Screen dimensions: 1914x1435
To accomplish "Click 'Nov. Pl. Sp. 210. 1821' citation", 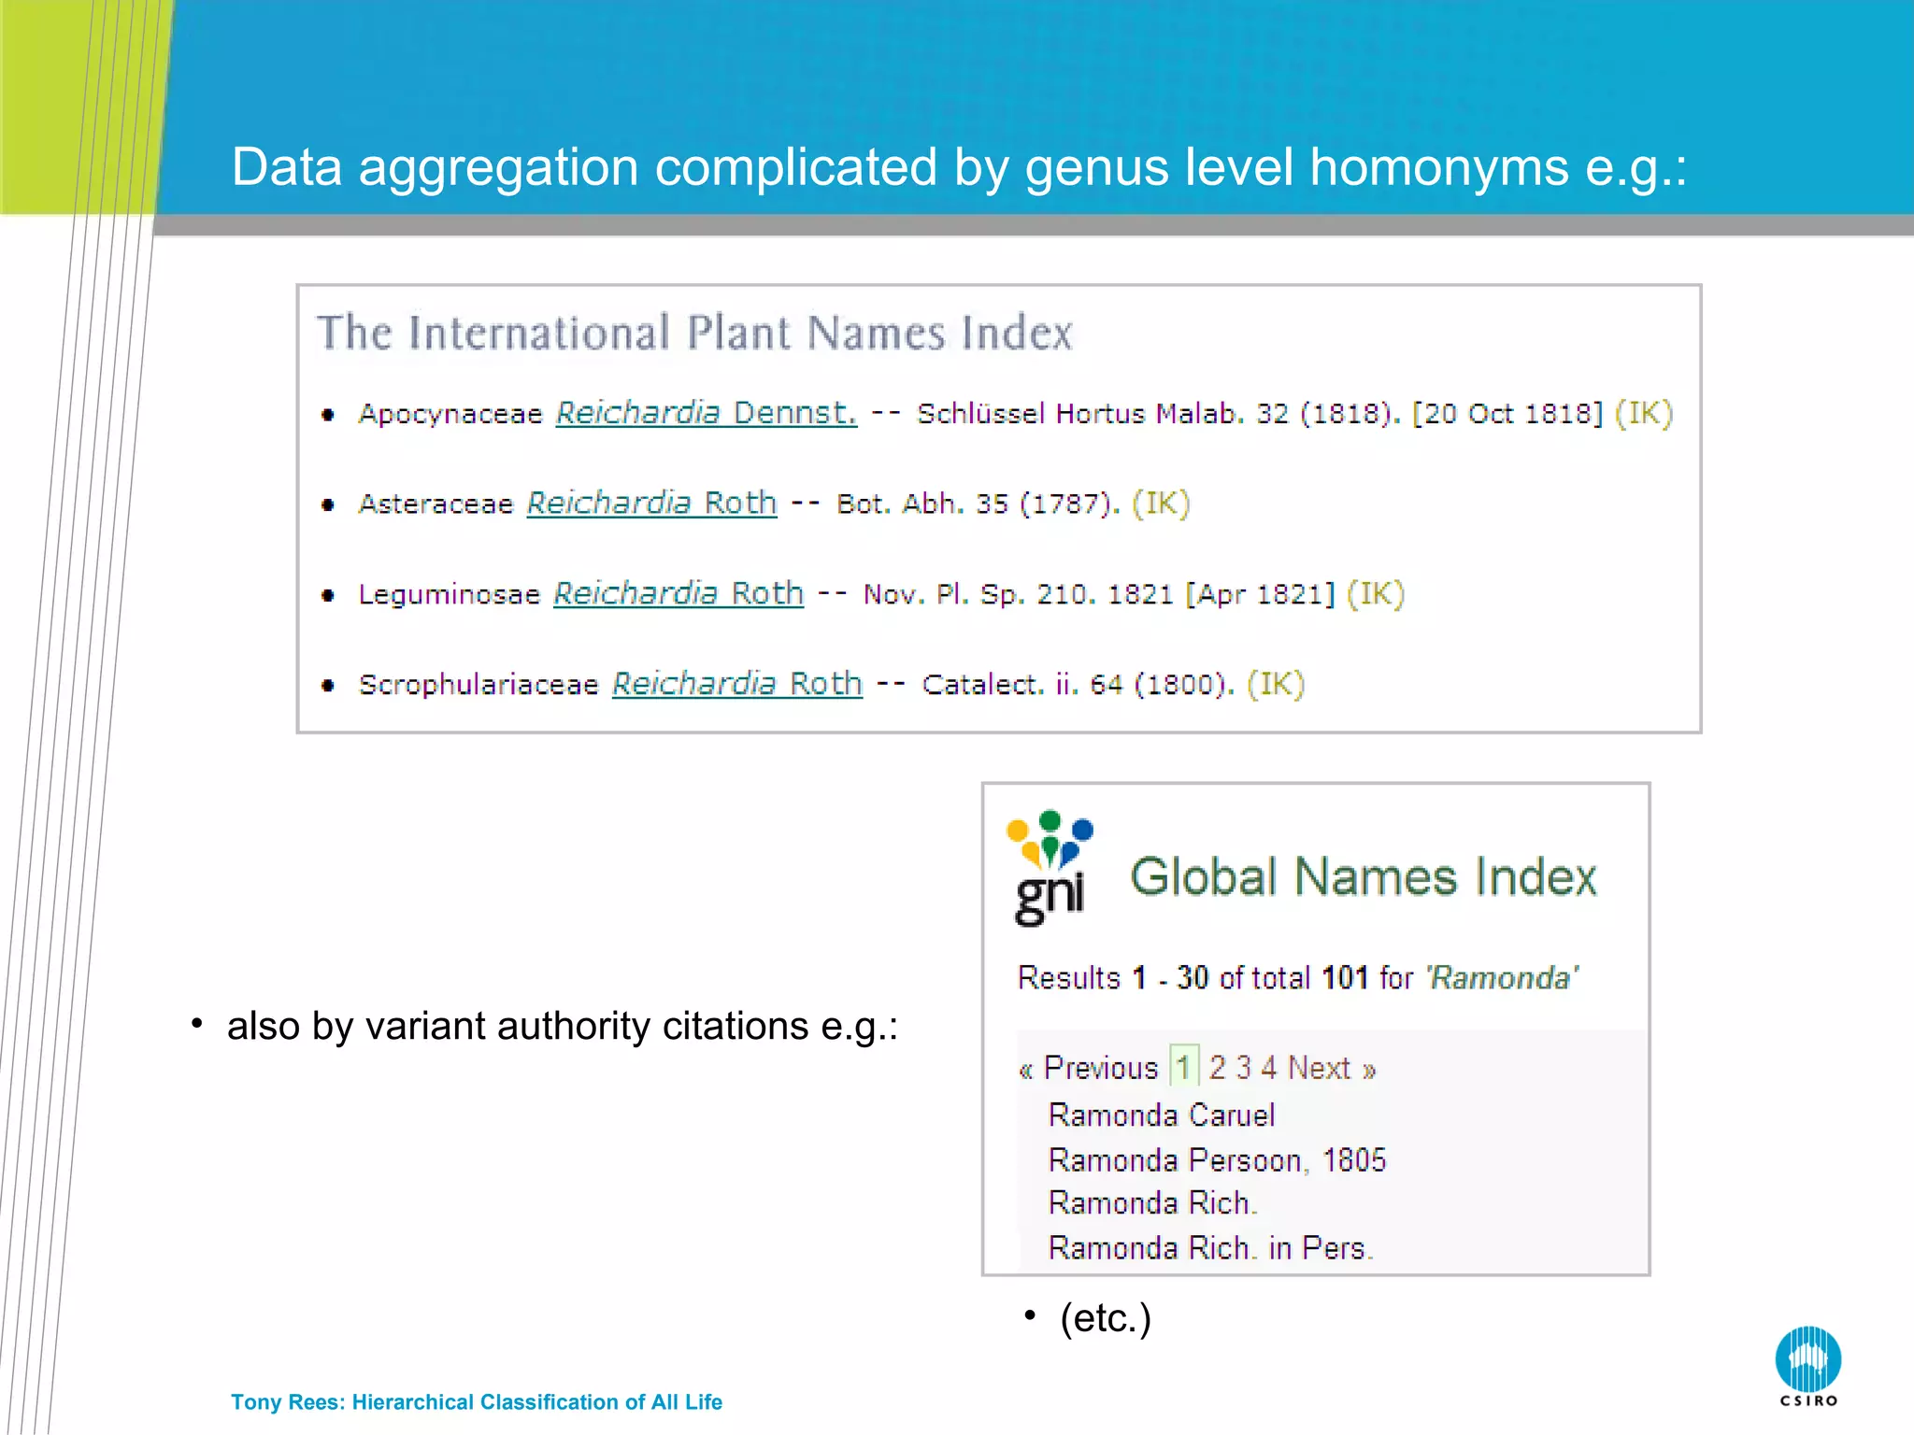I will click(x=1018, y=595).
